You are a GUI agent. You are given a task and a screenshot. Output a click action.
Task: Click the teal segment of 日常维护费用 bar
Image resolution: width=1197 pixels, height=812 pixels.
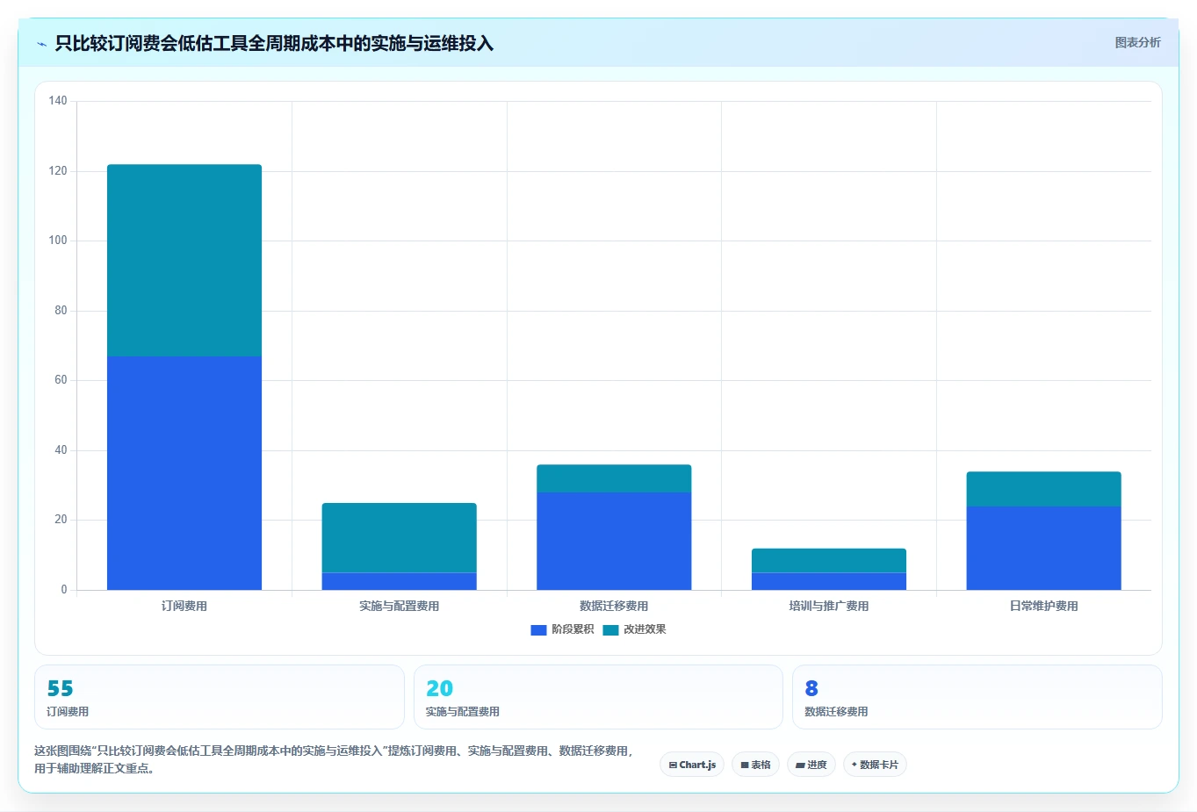[x=1044, y=489]
